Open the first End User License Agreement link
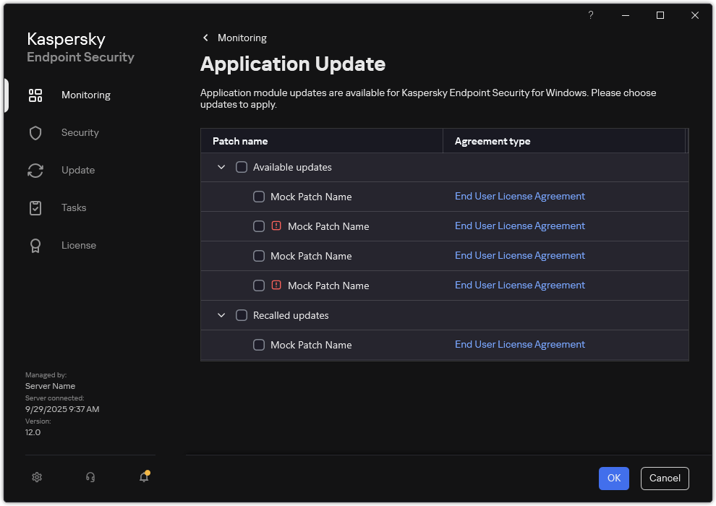Screen dimensions: 716x506 [519, 196]
